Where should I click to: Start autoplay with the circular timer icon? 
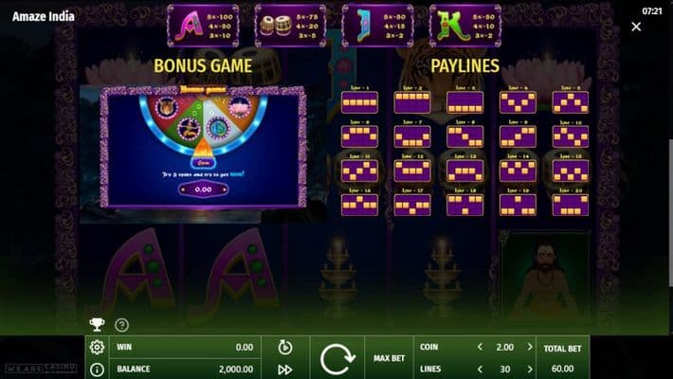pos(285,347)
